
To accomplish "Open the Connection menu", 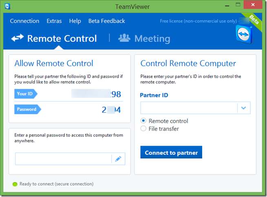I will pyautogui.click(x=24, y=21).
